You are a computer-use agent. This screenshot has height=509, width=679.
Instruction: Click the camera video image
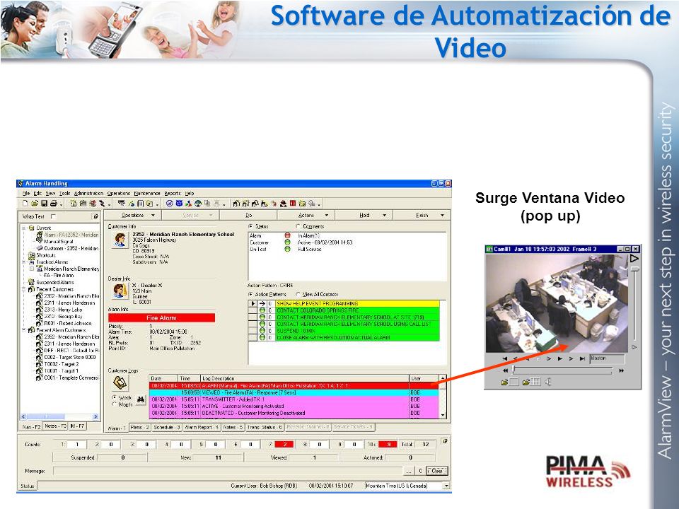[557, 303]
